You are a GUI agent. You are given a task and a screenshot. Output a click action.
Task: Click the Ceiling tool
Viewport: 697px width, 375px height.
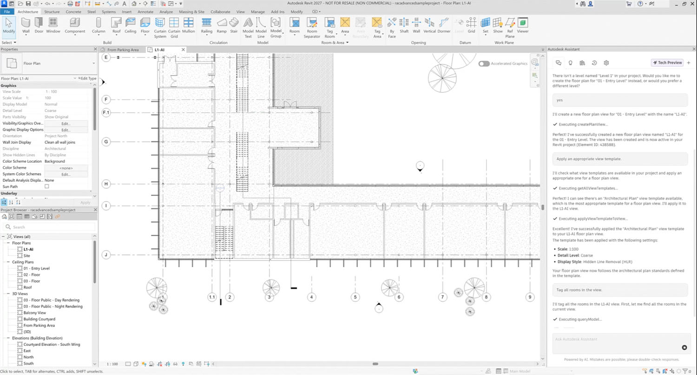tap(131, 25)
